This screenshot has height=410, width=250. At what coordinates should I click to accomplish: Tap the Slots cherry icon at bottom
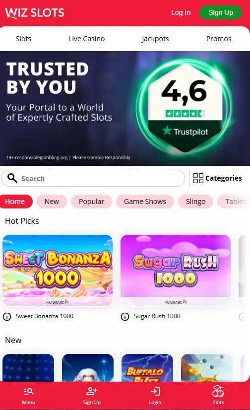point(218,392)
